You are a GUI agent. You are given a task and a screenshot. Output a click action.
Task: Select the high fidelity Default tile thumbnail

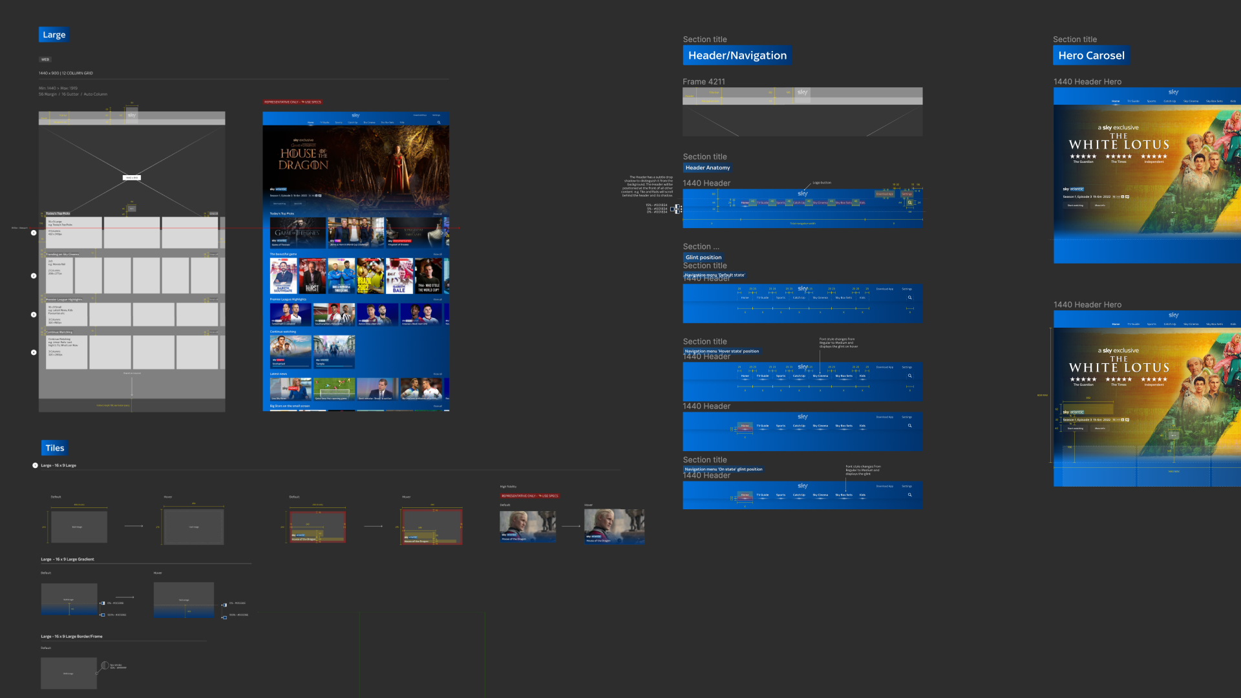pyautogui.click(x=528, y=527)
